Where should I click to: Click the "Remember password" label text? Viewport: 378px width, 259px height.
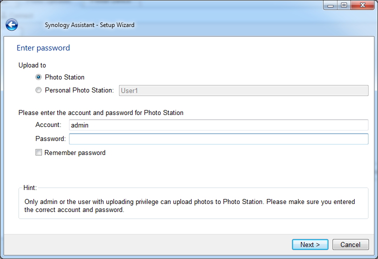pyautogui.click(x=75, y=153)
